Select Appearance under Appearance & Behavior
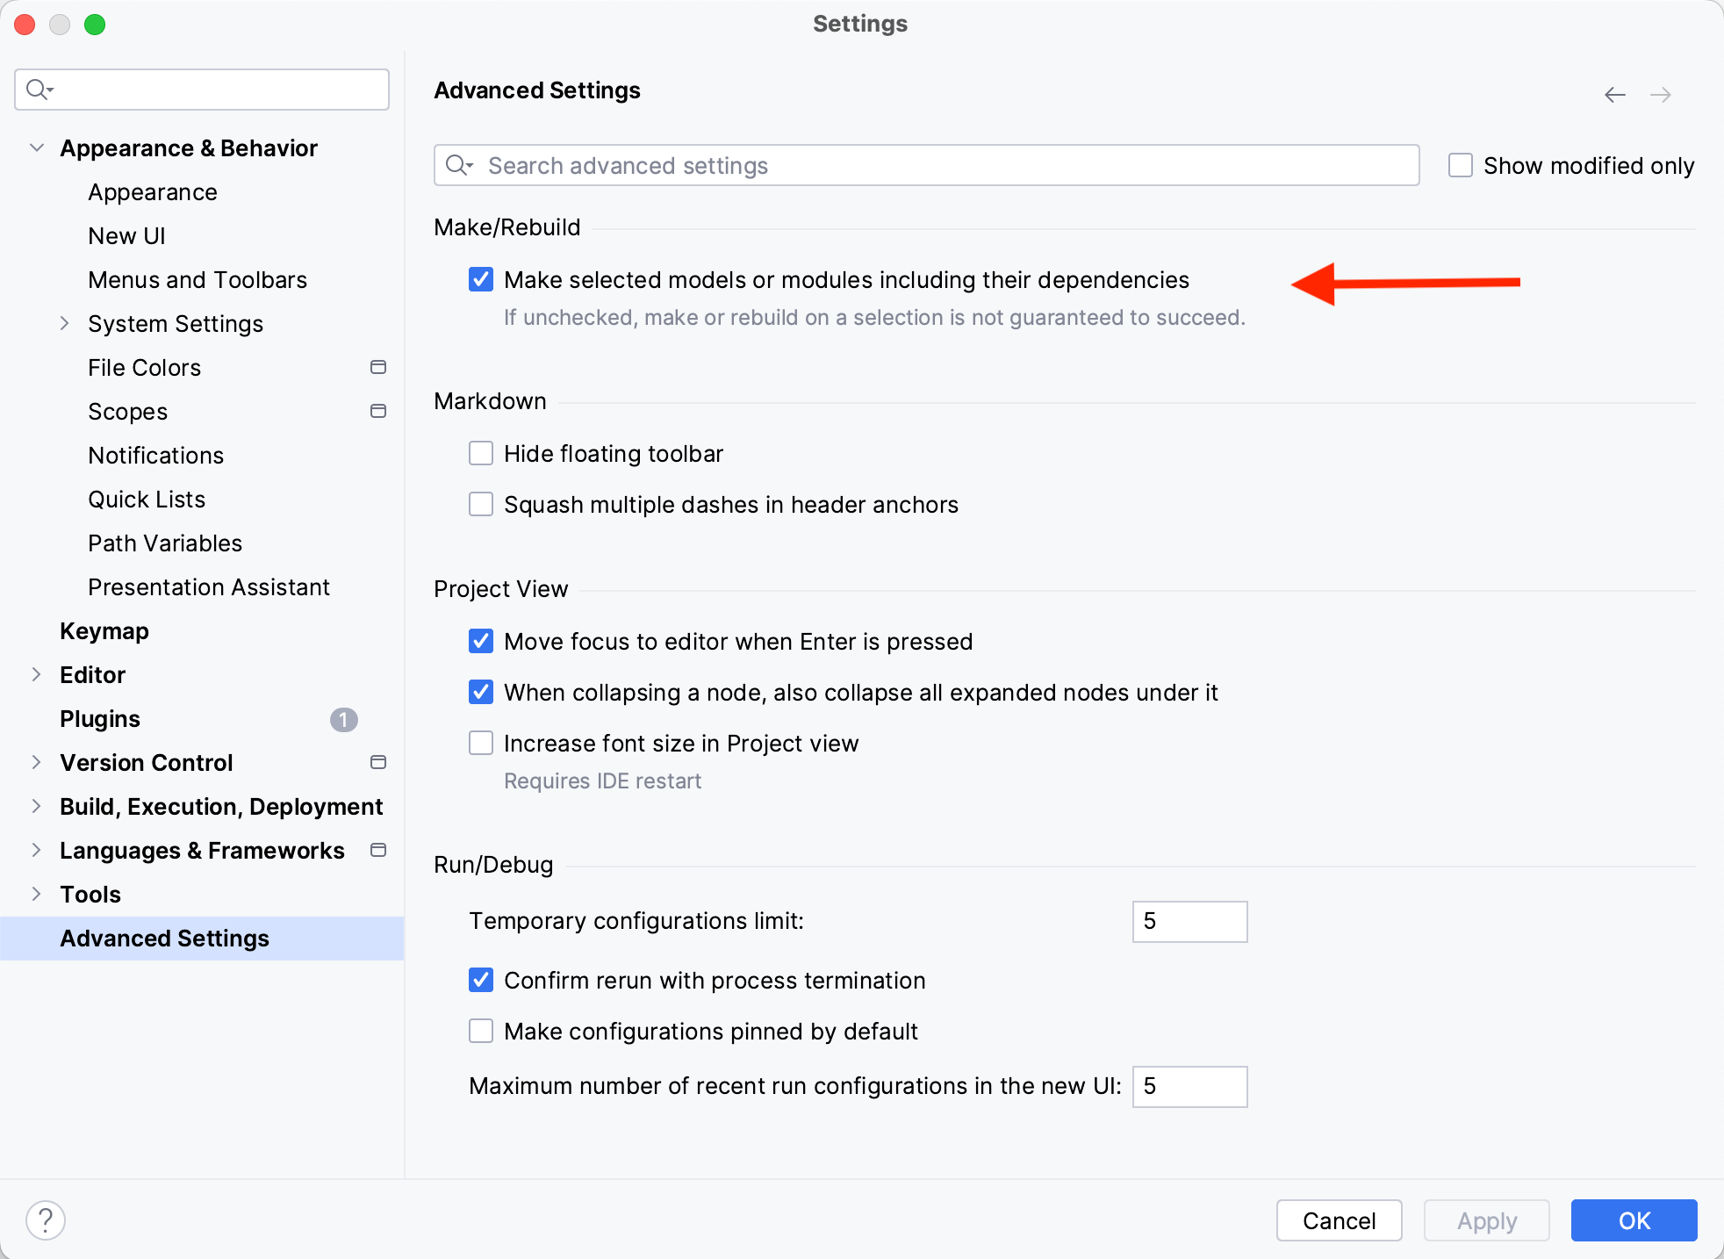Viewport: 1724px width, 1259px height. [x=154, y=191]
